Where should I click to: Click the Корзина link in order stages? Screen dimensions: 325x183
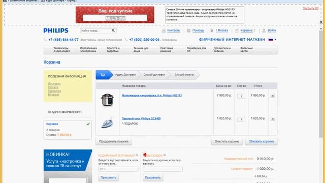click(52, 124)
